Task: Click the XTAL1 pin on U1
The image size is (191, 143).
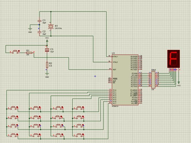Action: pyautogui.click(x=115, y=57)
